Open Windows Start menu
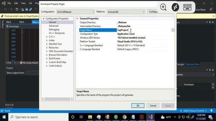216x121 pixels. [x=4, y=117]
